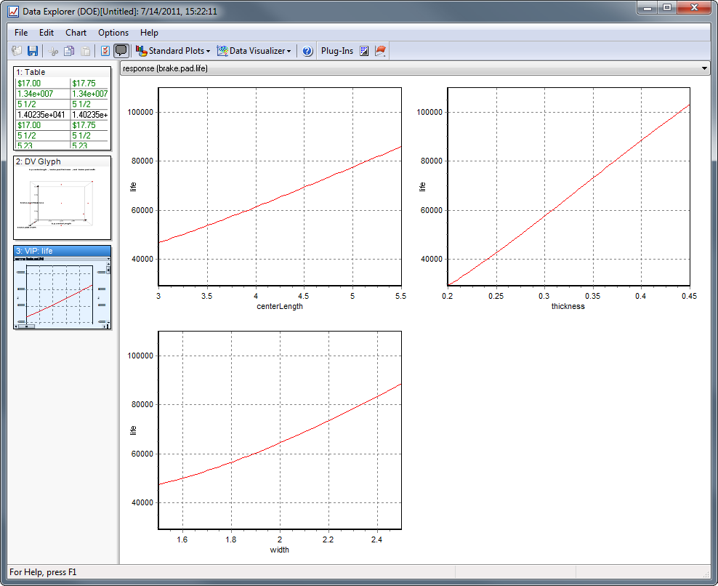Viewport: 718px width, 586px height.
Task: Click the Save disk icon in toolbar
Action: (33, 51)
